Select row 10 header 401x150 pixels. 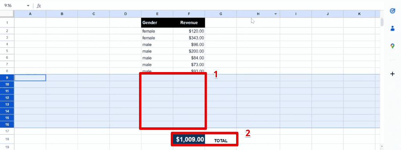7,85
